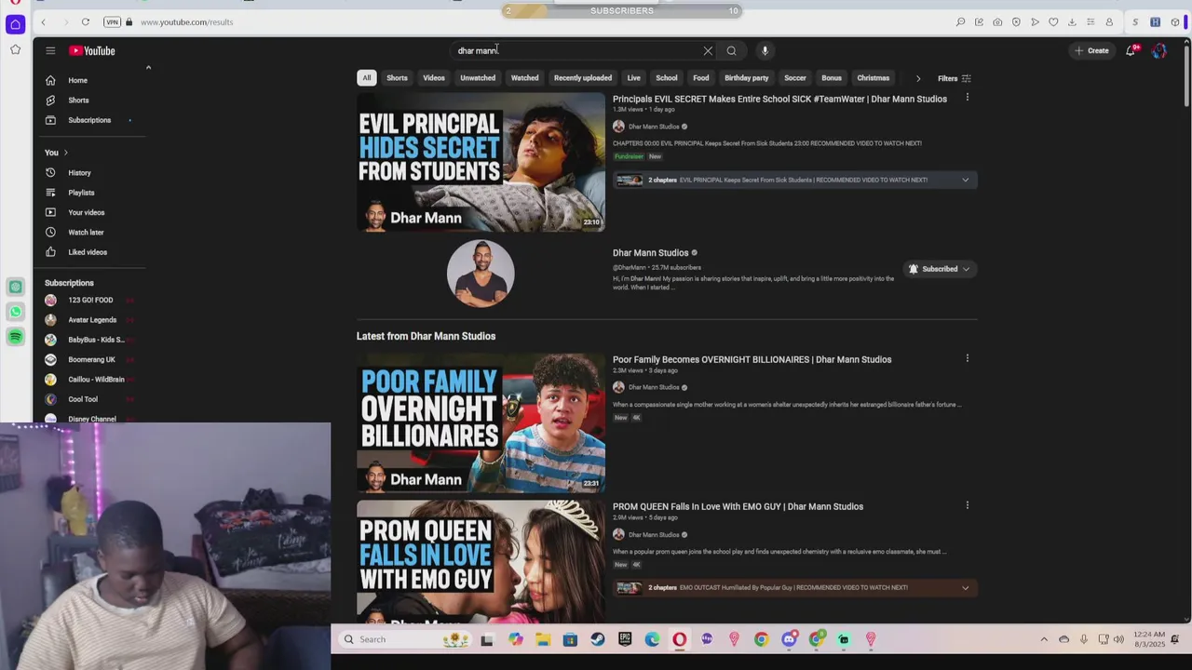Image resolution: width=1192 pixels, height=670 pixels.
Task: Open Subscriptions in the sidebar
Action: tap(90, 120)
